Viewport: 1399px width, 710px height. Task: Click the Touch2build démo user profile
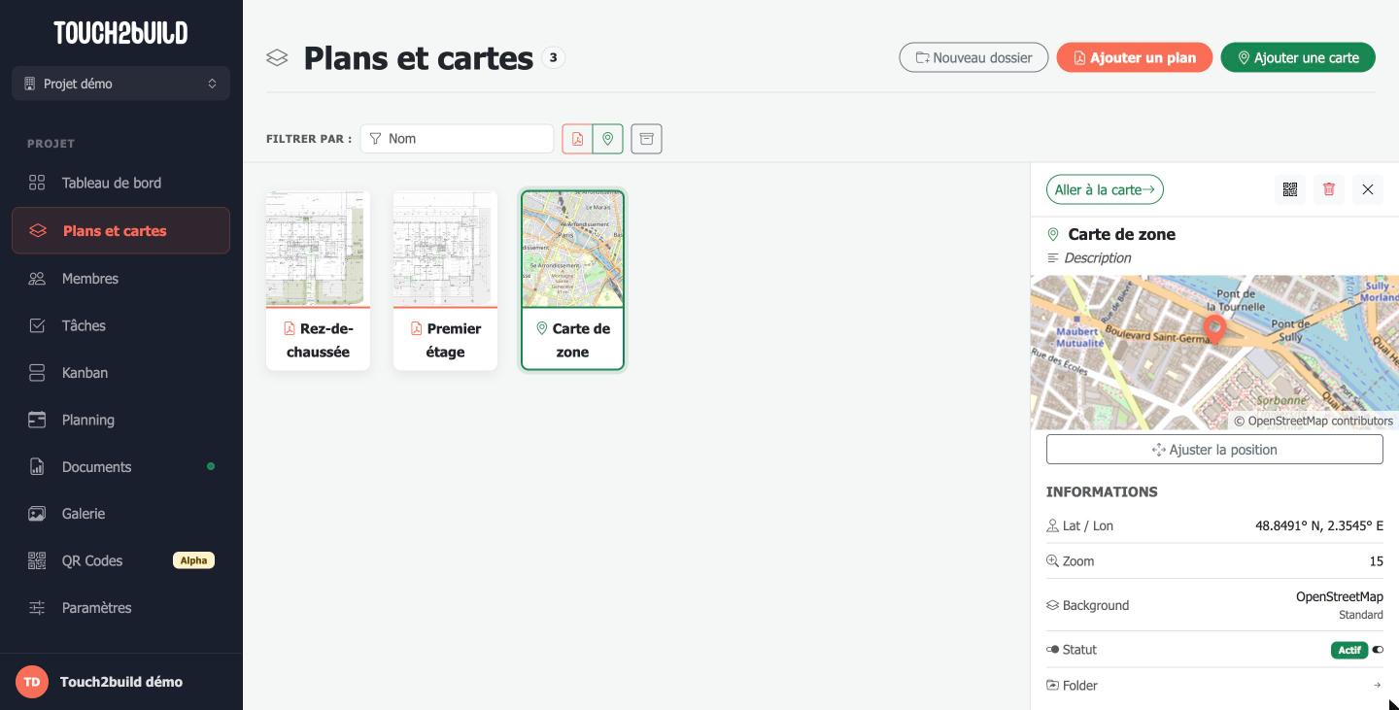[x=121, y=682]
